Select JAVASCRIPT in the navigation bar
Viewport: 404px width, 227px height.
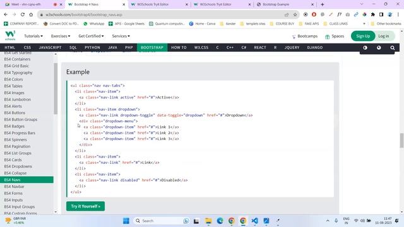point(50,48)
